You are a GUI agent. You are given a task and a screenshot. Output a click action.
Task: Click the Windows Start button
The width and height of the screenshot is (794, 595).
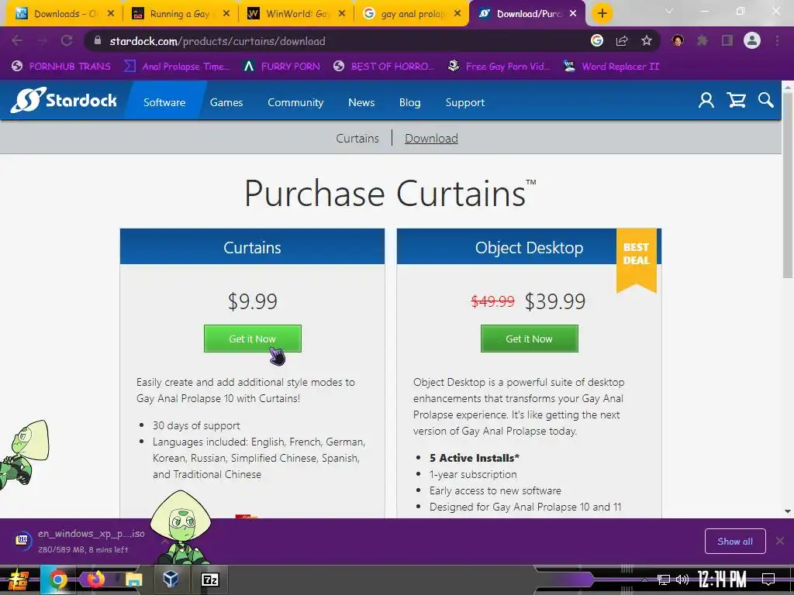pyautogui.click(x=19, y=580)
